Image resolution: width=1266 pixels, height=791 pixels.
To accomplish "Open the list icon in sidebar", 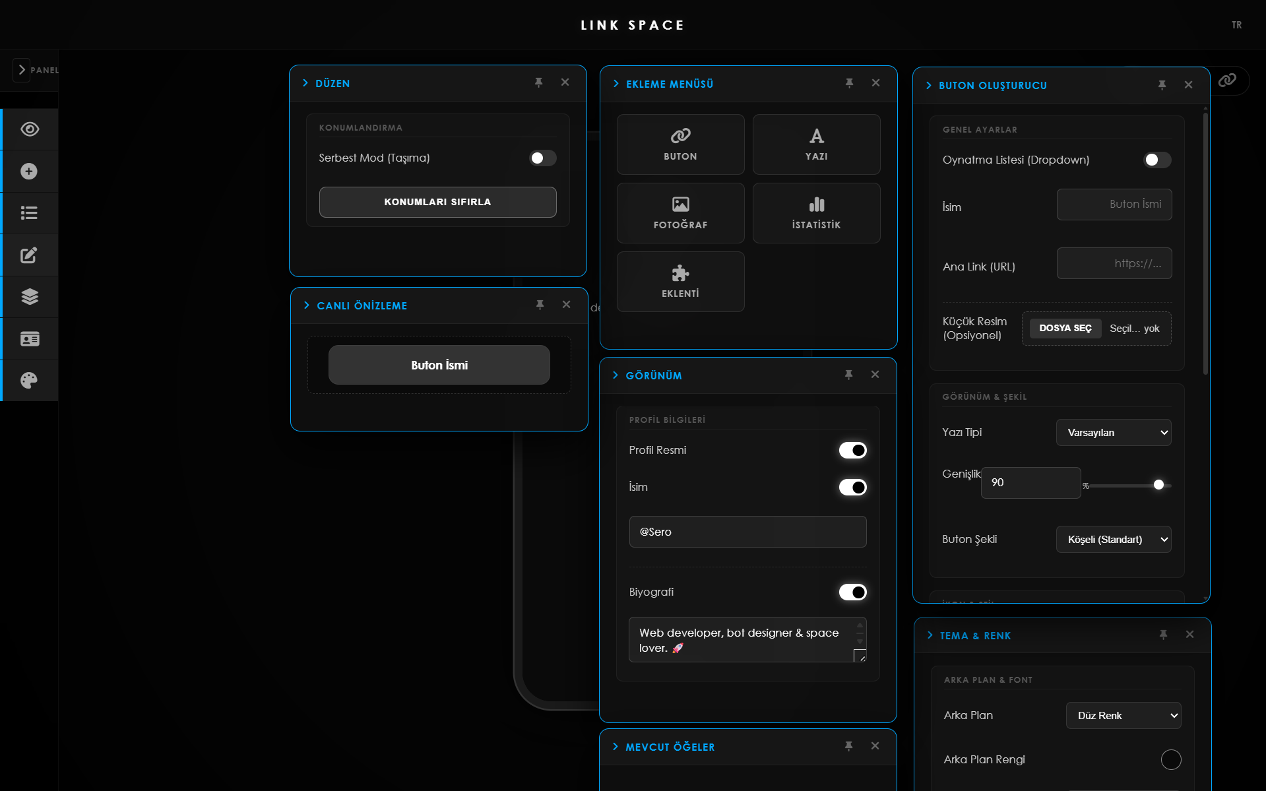I will 29,213.
